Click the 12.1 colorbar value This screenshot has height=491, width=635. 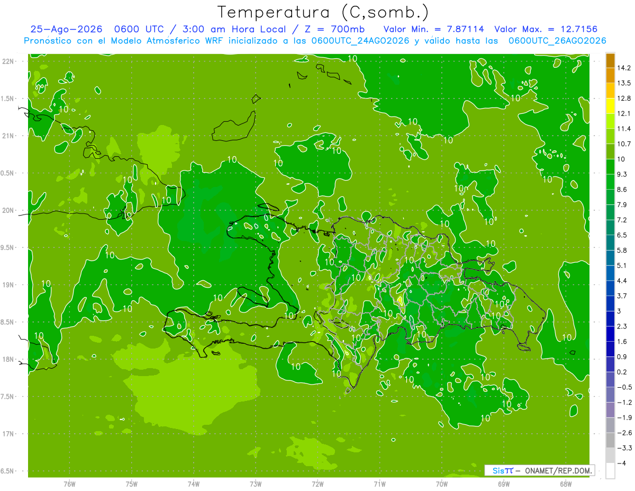coord(624,113)
